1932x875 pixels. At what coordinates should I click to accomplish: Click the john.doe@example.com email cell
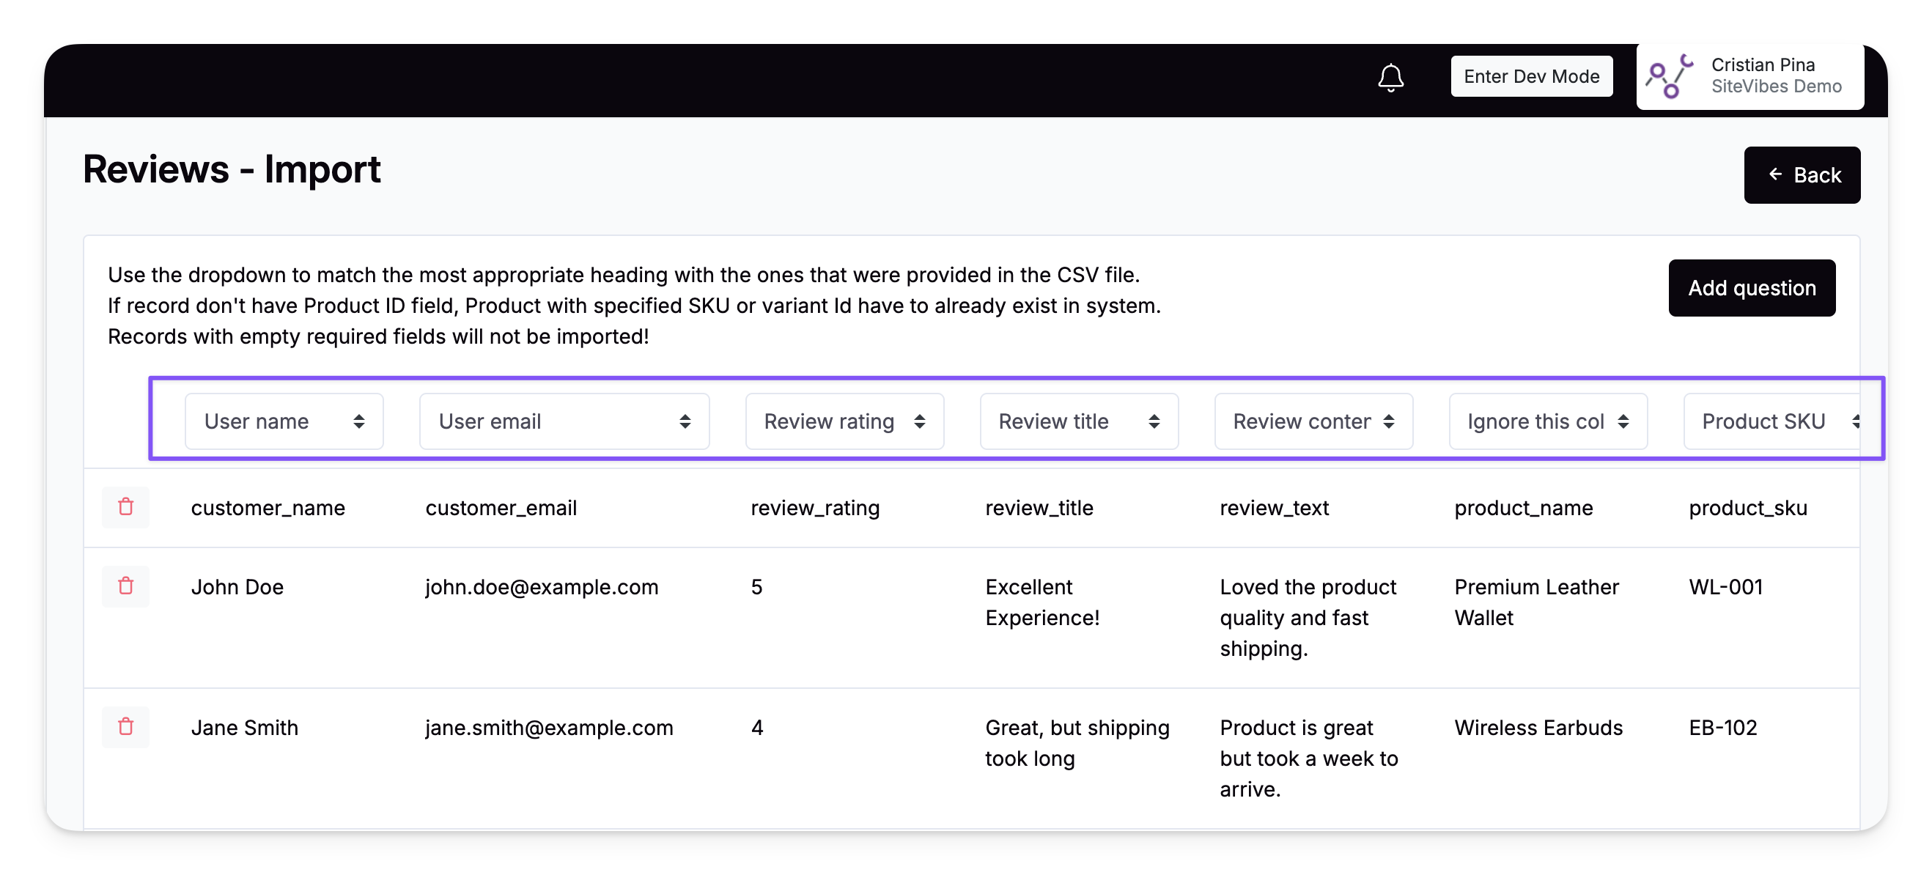click(541, 586)
